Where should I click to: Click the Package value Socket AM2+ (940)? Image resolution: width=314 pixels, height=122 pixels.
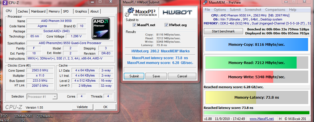click(56, 31)
